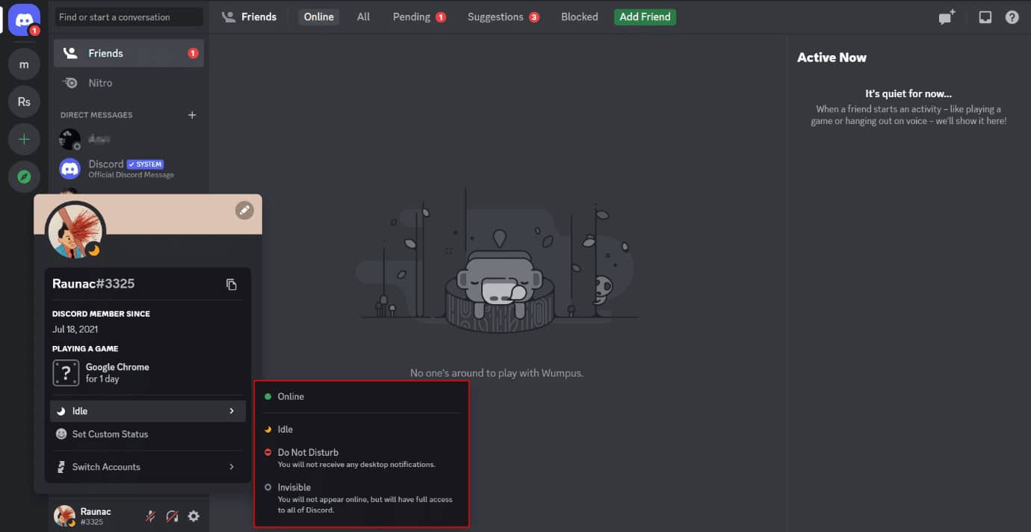Open User Settings gear icon
Image resolution: width=1031 pixels, height=532 pixels.
click(x=193, y=516)
